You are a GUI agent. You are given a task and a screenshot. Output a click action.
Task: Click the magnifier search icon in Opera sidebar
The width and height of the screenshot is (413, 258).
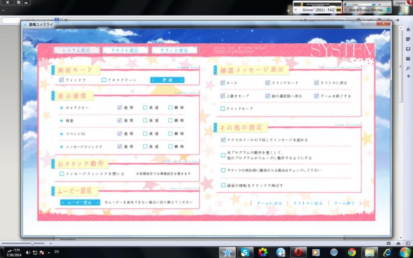pos(408,68)
